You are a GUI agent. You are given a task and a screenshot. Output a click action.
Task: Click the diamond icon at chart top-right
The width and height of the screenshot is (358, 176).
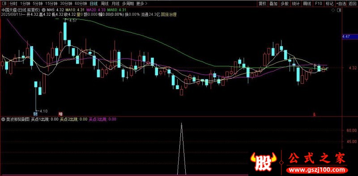tap(333, 10)
